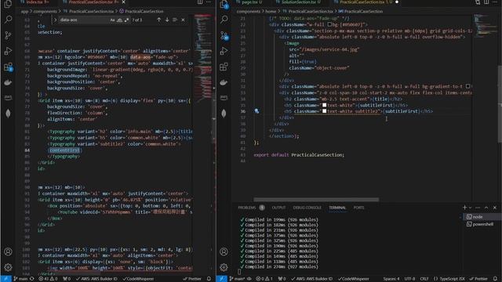Click CRLF line ending in status bar
Image resolution: width=502 pixels, height=282 pixels.
pyautogui.click(x=424, y=279)
